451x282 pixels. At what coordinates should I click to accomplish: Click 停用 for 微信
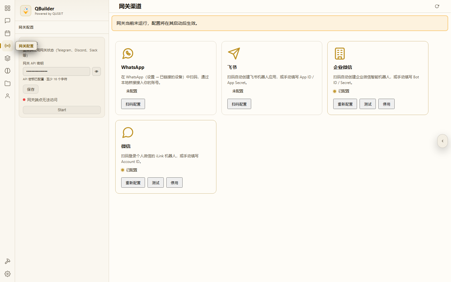tap(174, 183)
